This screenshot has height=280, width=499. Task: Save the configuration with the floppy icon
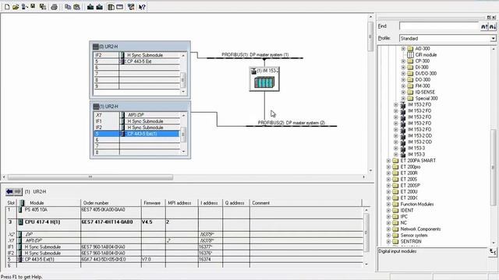pyautogui.click(x=33, y=7)
